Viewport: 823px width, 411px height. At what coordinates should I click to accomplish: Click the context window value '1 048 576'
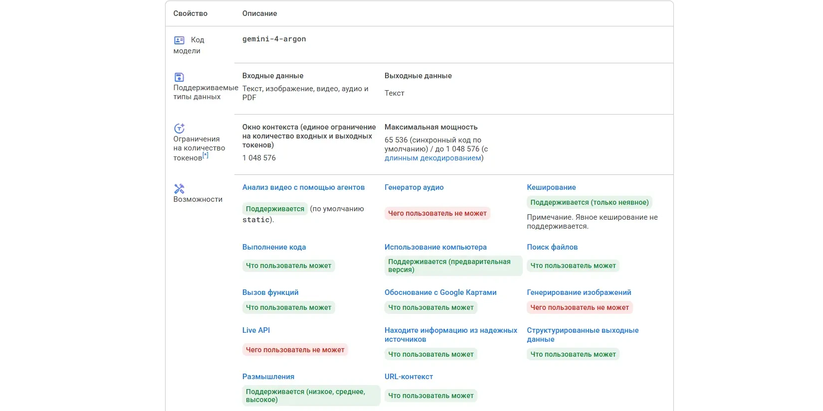[259, 158]
